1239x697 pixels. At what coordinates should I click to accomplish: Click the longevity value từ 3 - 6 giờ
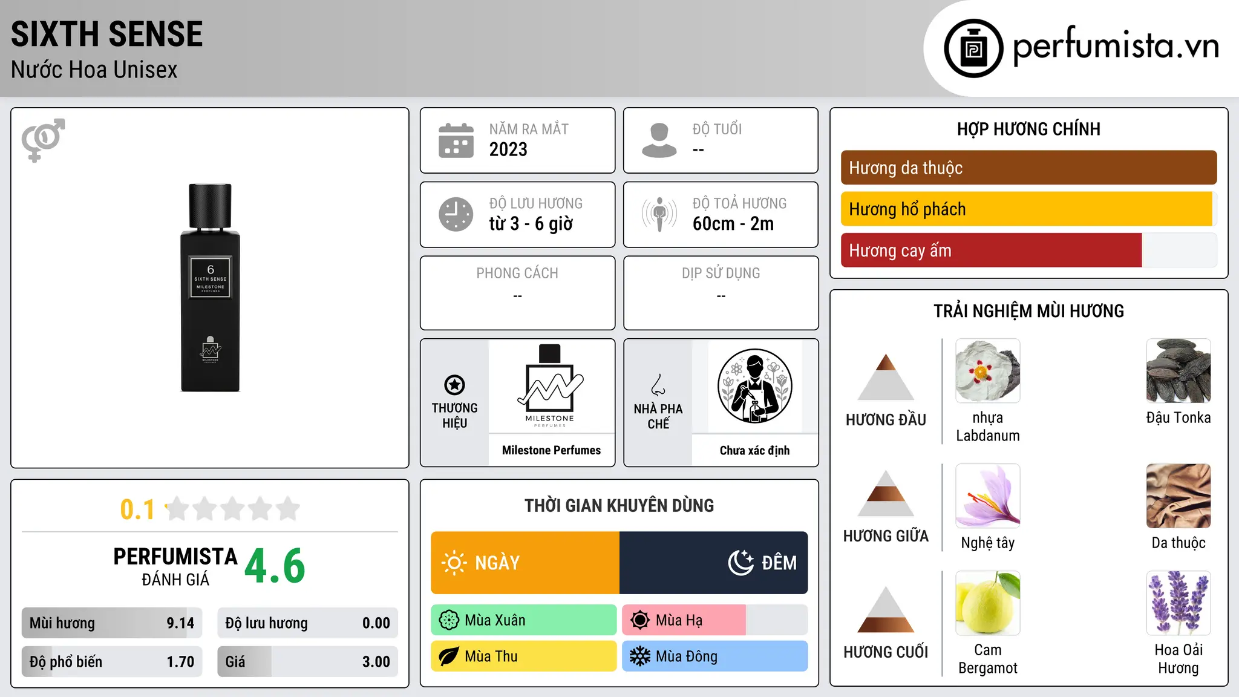click(531, 224)
